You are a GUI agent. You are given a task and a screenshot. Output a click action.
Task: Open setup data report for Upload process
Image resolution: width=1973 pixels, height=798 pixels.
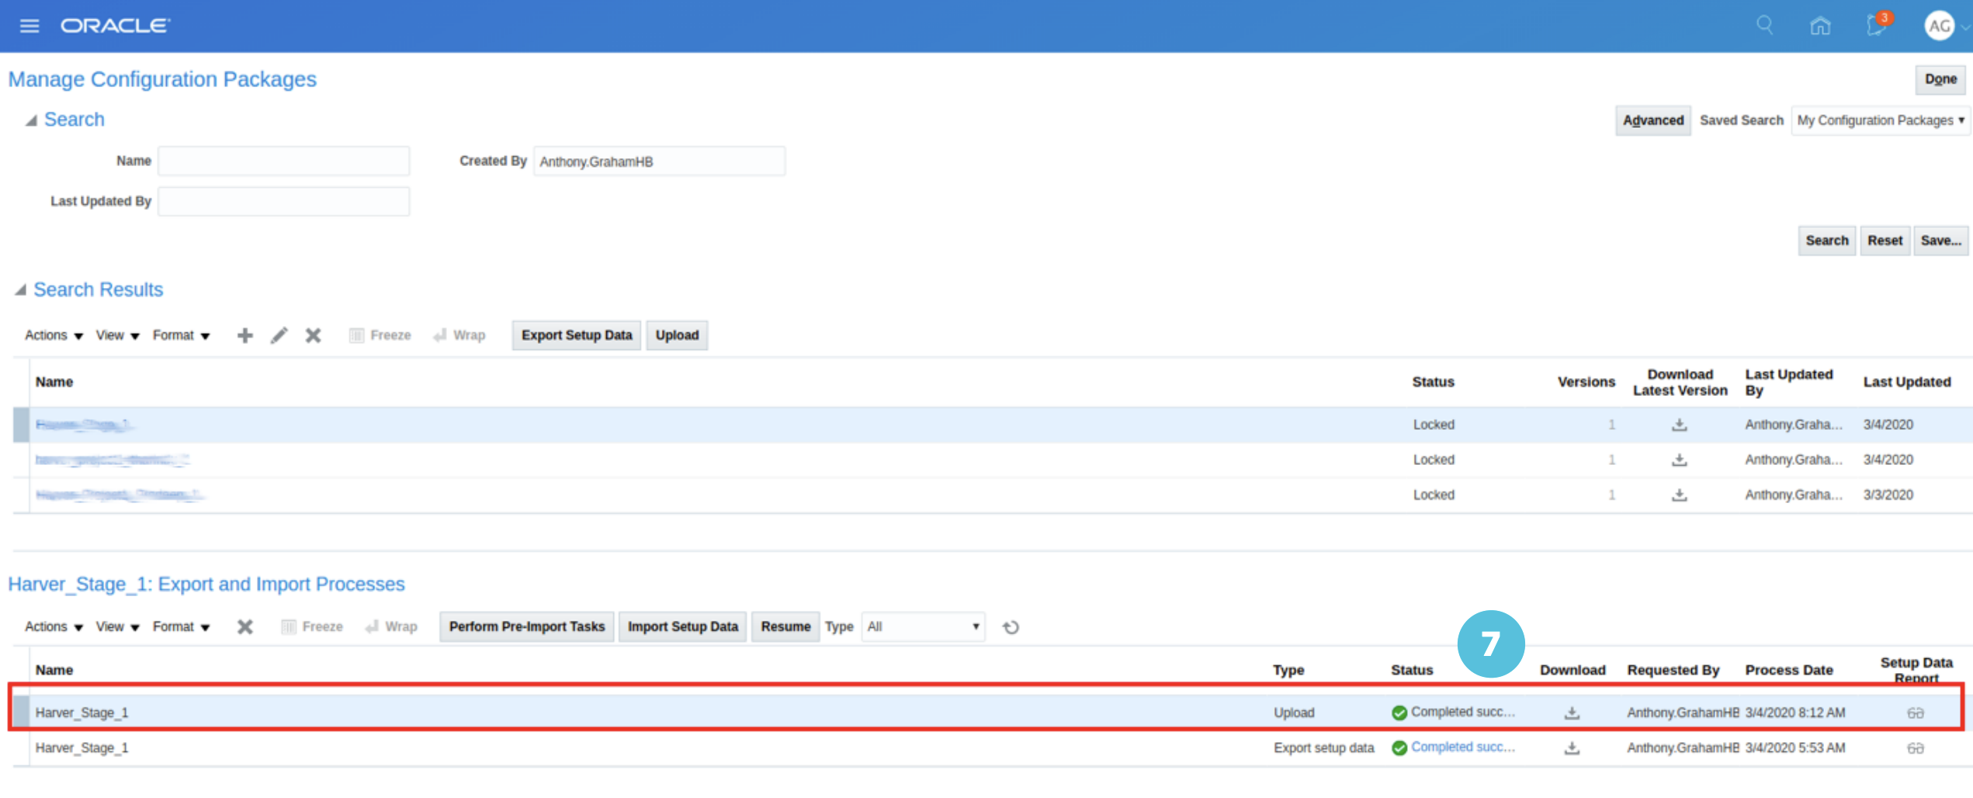point(1916,713)
